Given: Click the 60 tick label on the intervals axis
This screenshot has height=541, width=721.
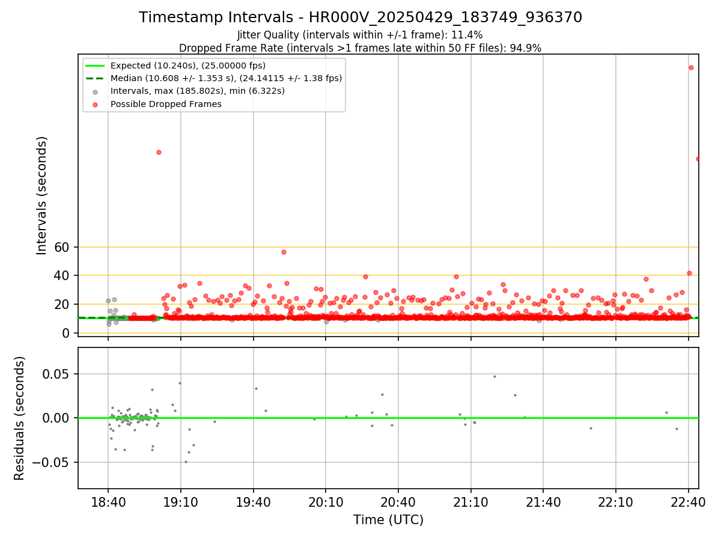Looking at the screenshot, I should 62,247.
